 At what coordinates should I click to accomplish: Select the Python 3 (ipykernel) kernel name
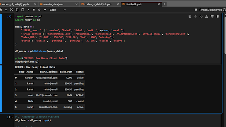click(211, 10)
